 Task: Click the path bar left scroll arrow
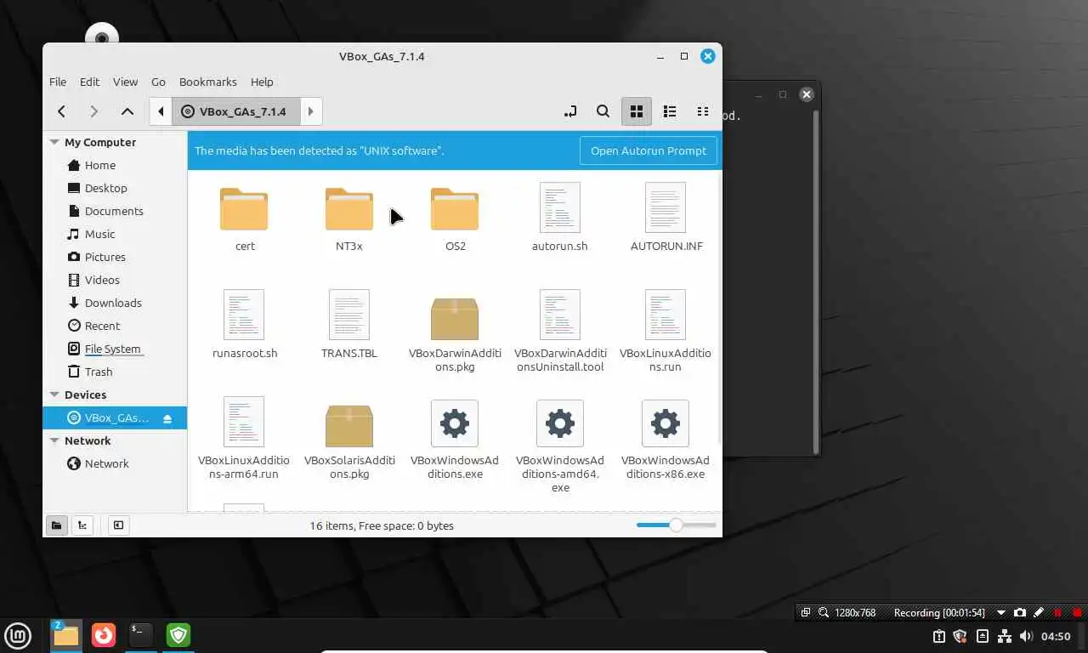[161, 111]
